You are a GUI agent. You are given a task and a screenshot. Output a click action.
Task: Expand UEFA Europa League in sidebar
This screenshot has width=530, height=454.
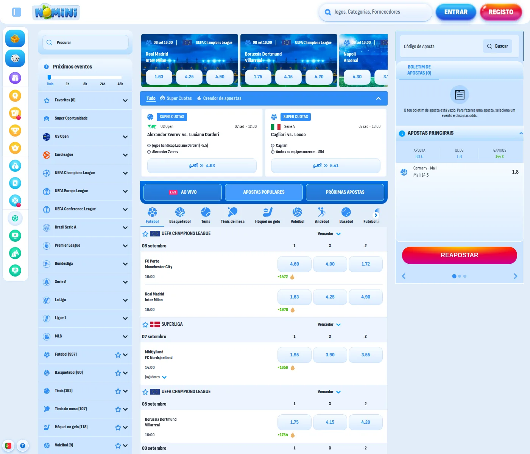click(125, 191)
